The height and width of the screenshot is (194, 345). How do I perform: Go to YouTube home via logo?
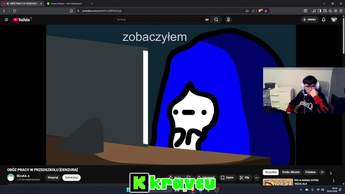(x=21, y=19)
